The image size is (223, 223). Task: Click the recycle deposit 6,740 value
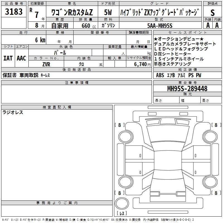click(x=142, y=64)
